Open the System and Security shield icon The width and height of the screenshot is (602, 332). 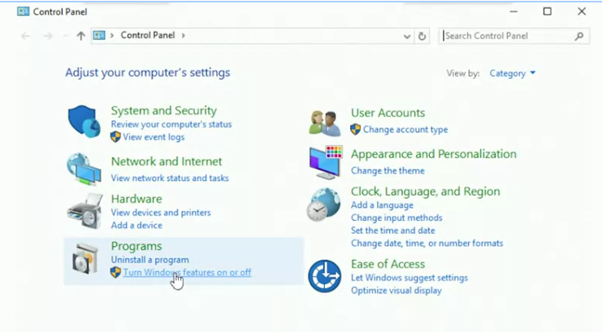click(x=84, y=121)
